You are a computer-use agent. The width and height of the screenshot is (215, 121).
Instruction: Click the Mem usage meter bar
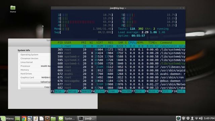[x=84, y=29]
